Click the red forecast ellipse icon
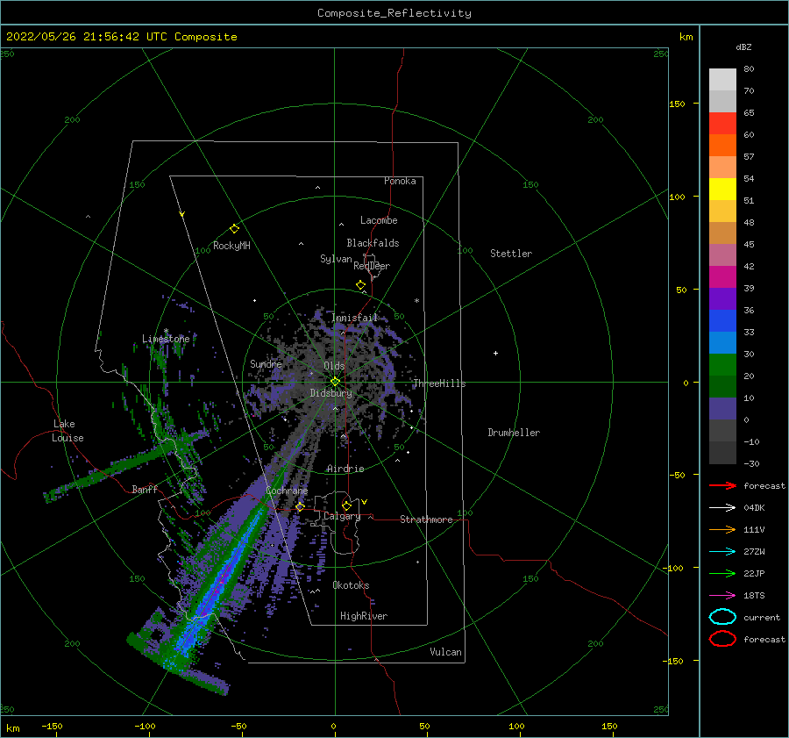The height and width of the screenshot is (738, 789). pyautogui.click(x=722, y=639)
